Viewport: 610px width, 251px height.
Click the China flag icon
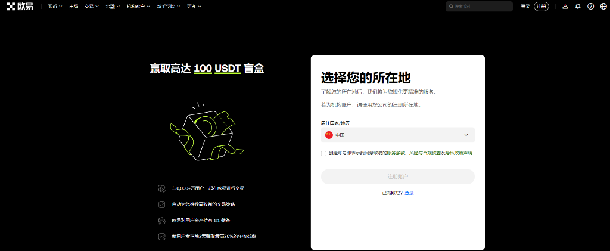[x=329, y=135]
